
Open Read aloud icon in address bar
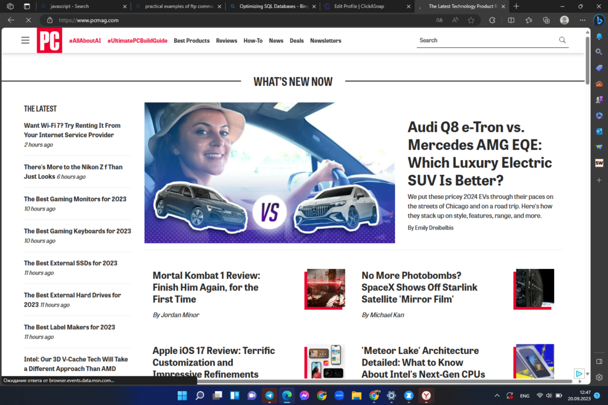(x=455, y=20)
